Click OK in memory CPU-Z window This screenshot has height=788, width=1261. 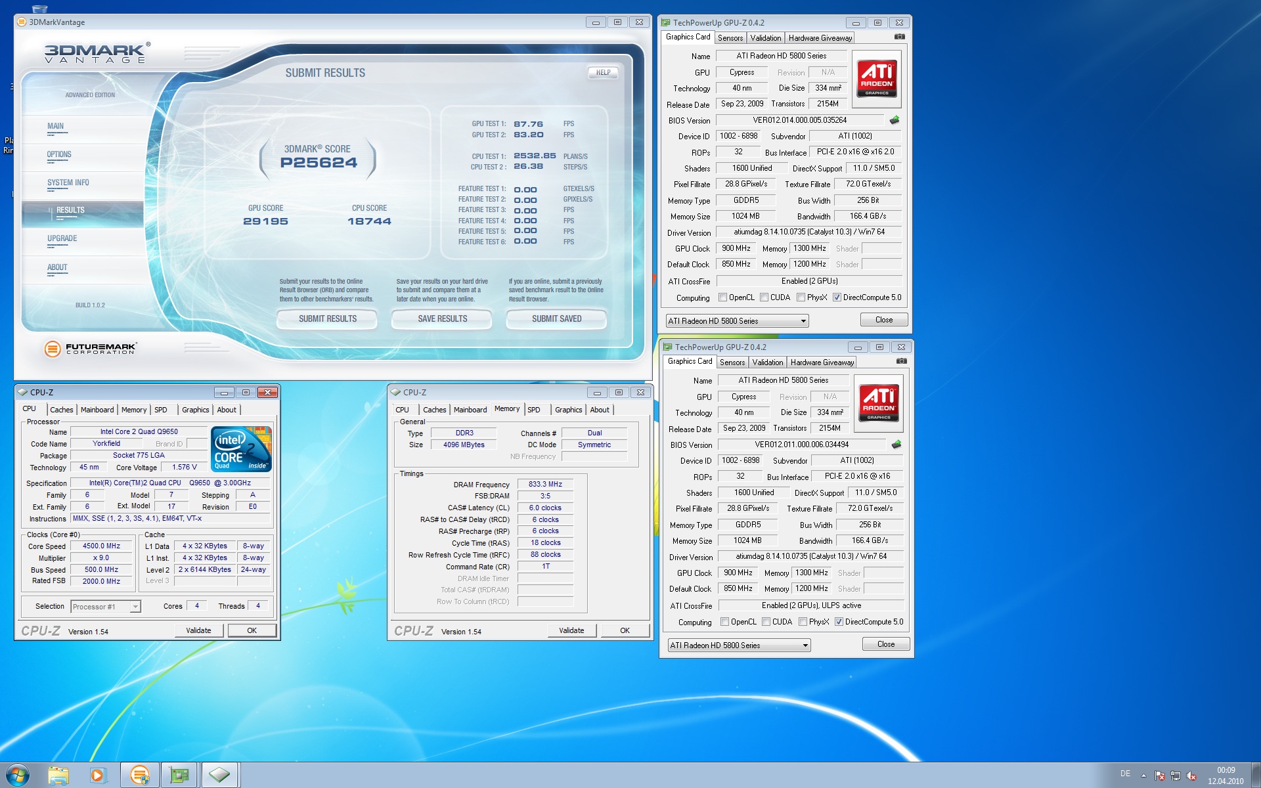click(625, 630)
